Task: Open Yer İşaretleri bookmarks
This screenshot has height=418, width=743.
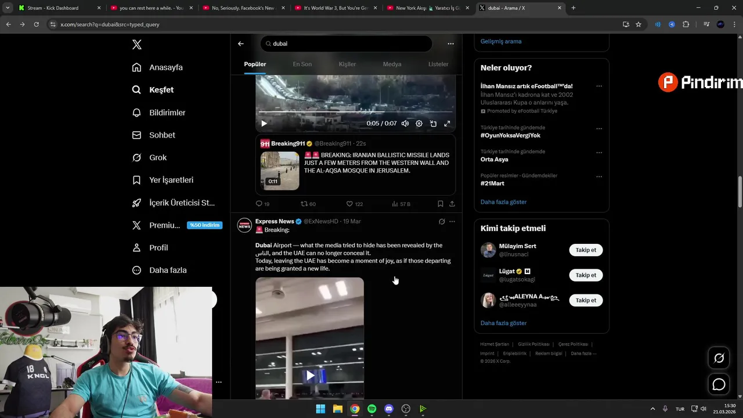Action: 163,180
